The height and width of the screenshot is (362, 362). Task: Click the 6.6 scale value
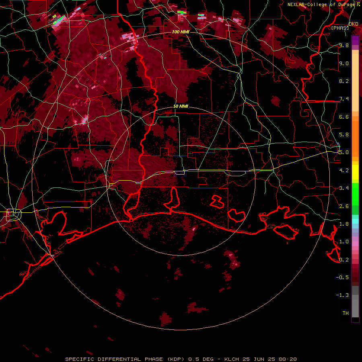tap(343, 117)
